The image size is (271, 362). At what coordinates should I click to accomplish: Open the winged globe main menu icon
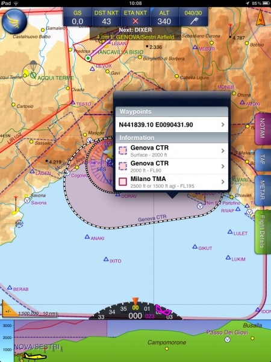point(14,22)
